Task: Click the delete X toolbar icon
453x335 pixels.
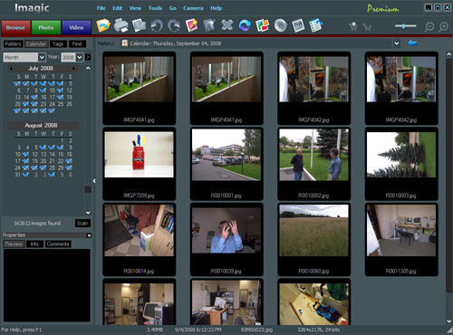Action: pos(226,25)
